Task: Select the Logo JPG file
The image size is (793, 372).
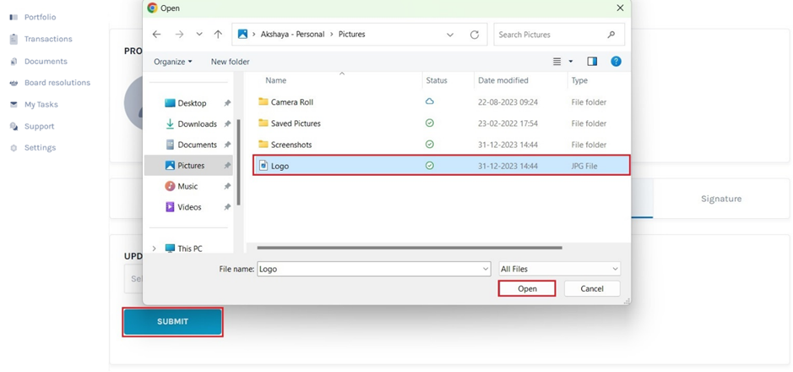Action: 442,166
